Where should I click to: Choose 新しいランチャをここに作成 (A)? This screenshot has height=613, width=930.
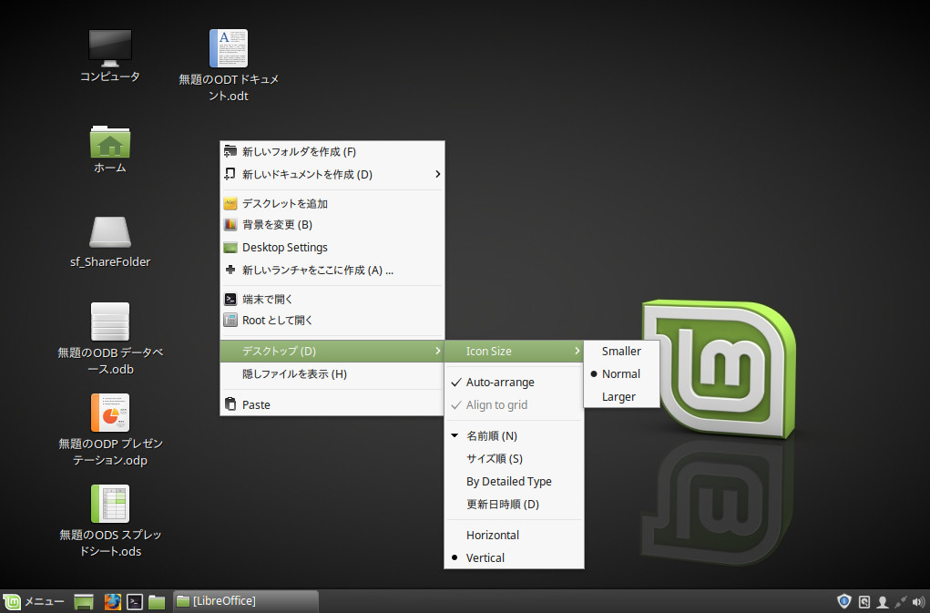click(332, 271)
